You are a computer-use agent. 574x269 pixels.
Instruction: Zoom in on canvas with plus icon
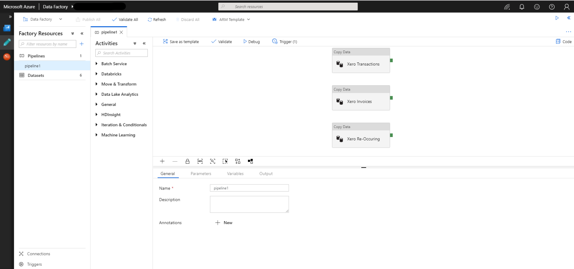(162, 161)
